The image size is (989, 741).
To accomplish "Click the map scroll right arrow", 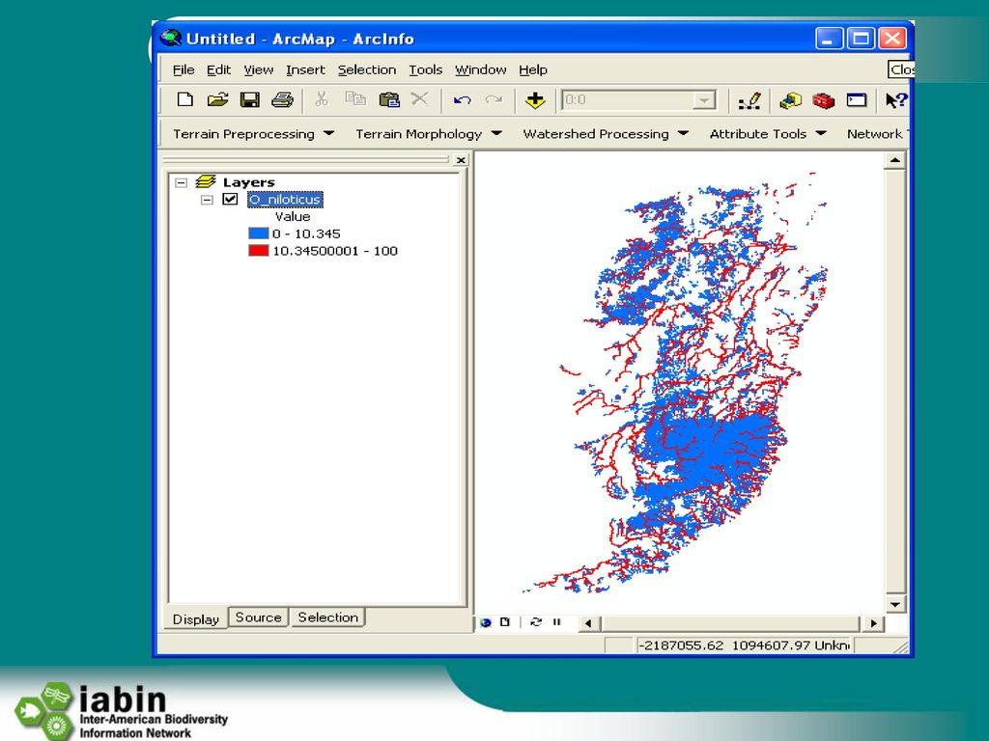I will 873,623.
